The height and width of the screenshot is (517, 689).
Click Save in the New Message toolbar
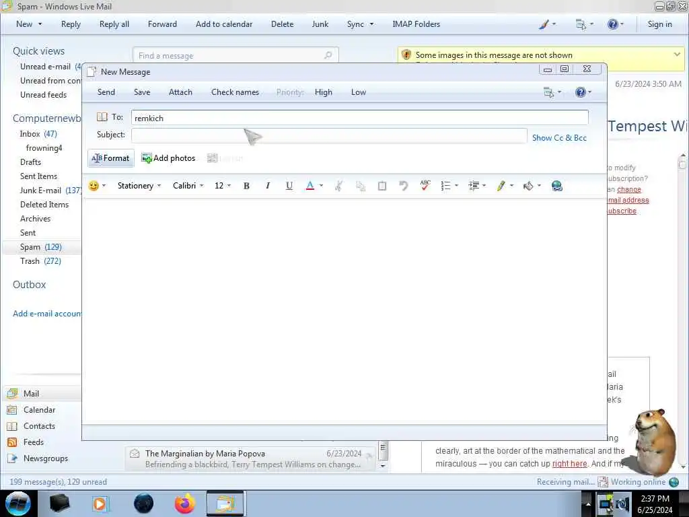(142, 92)
